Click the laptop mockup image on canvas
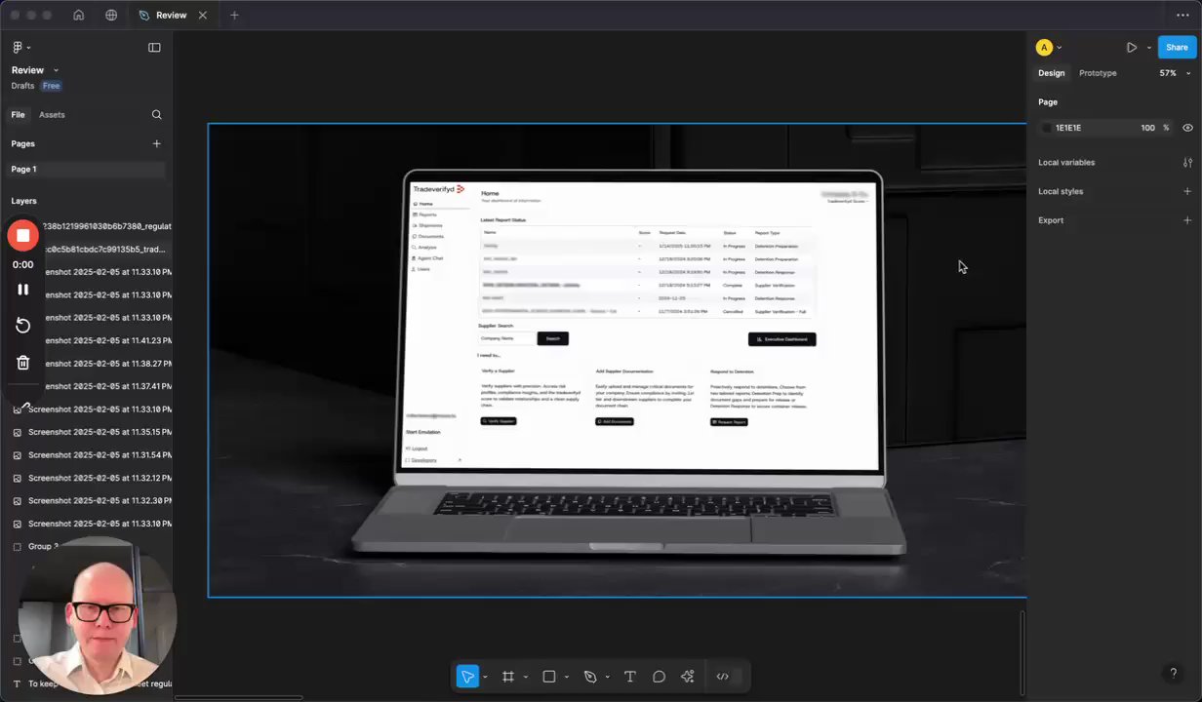This screenshot has height=702, width=1202. [617, 361]
